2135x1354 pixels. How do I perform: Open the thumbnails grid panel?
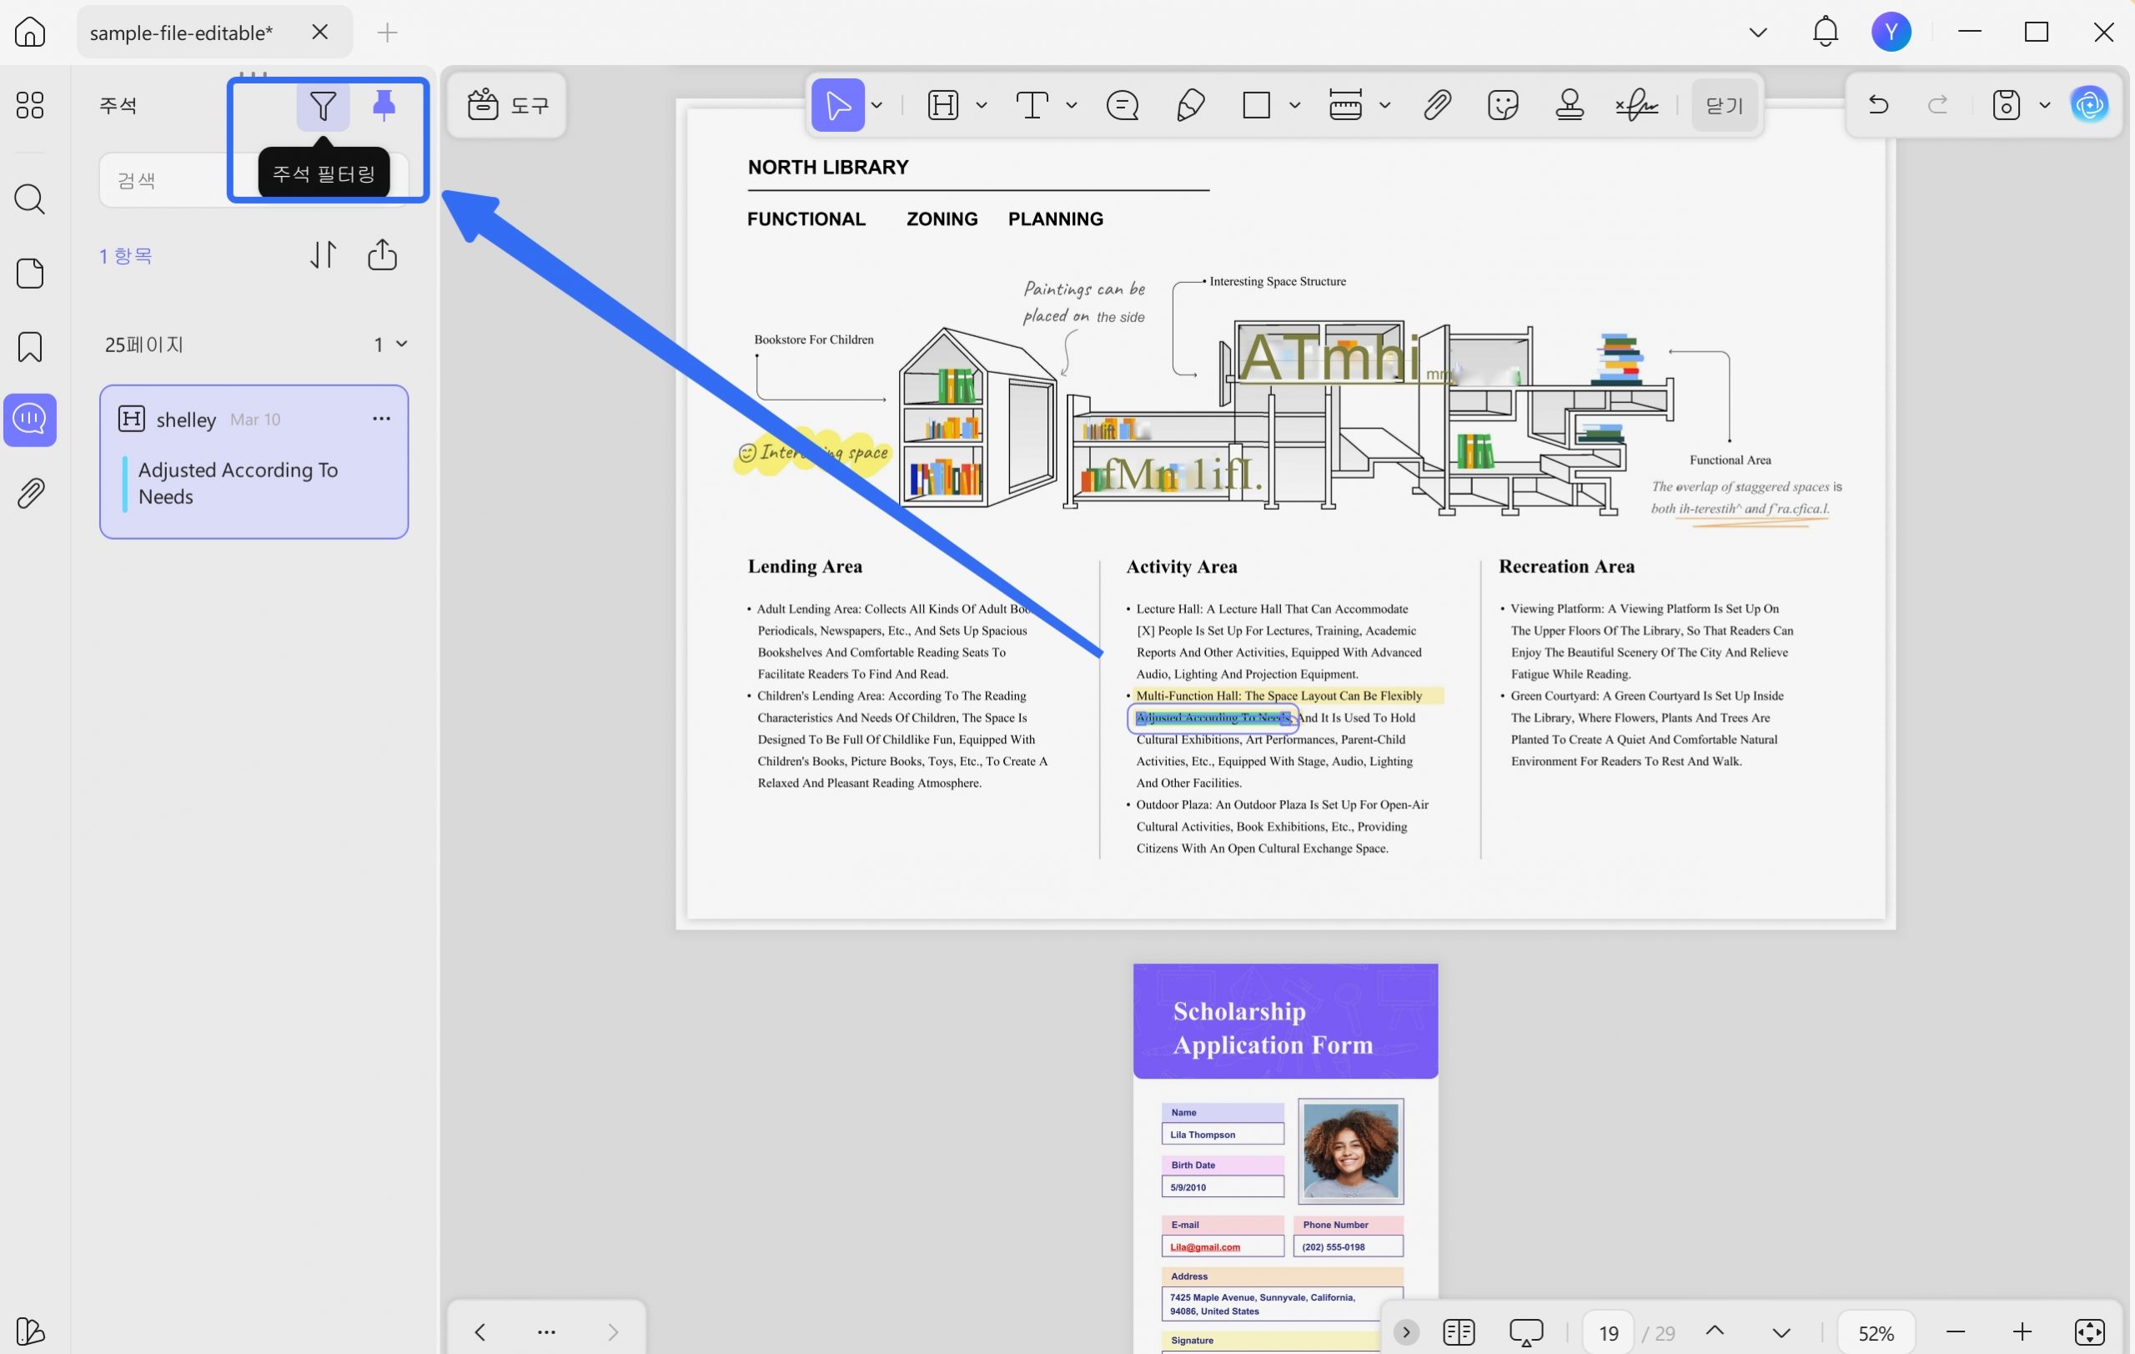pyautogui.click(x=29, y=104)
